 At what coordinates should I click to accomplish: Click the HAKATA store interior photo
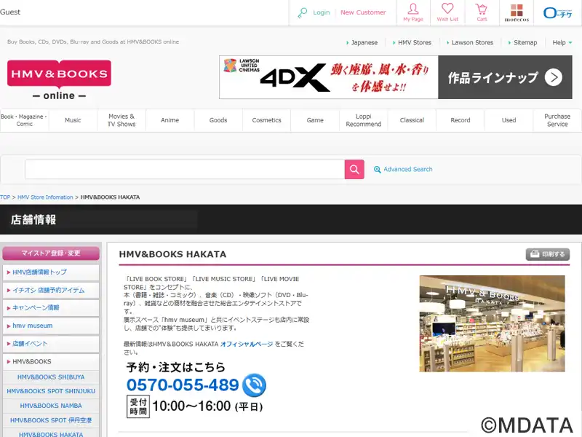tap(493, 323)
